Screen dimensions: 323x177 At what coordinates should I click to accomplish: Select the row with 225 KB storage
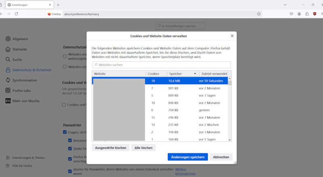[x=160, y=125]
